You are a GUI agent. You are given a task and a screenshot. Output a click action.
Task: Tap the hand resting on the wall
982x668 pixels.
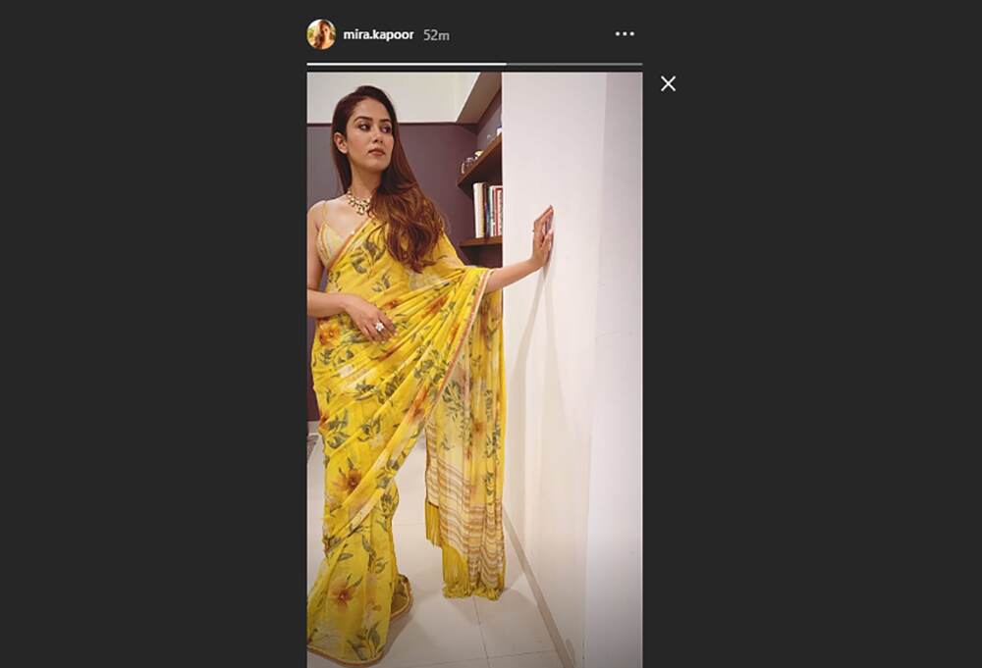542,237
